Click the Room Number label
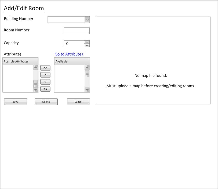218x189 pixels. (17, 30)
